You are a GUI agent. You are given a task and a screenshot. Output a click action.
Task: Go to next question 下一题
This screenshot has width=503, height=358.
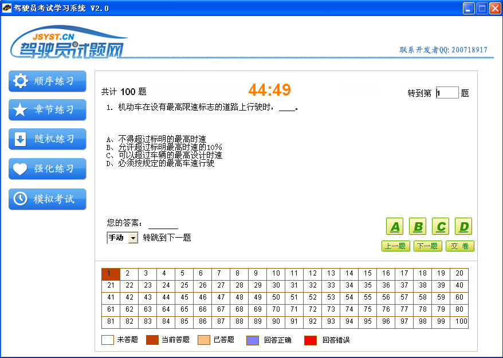428,246
